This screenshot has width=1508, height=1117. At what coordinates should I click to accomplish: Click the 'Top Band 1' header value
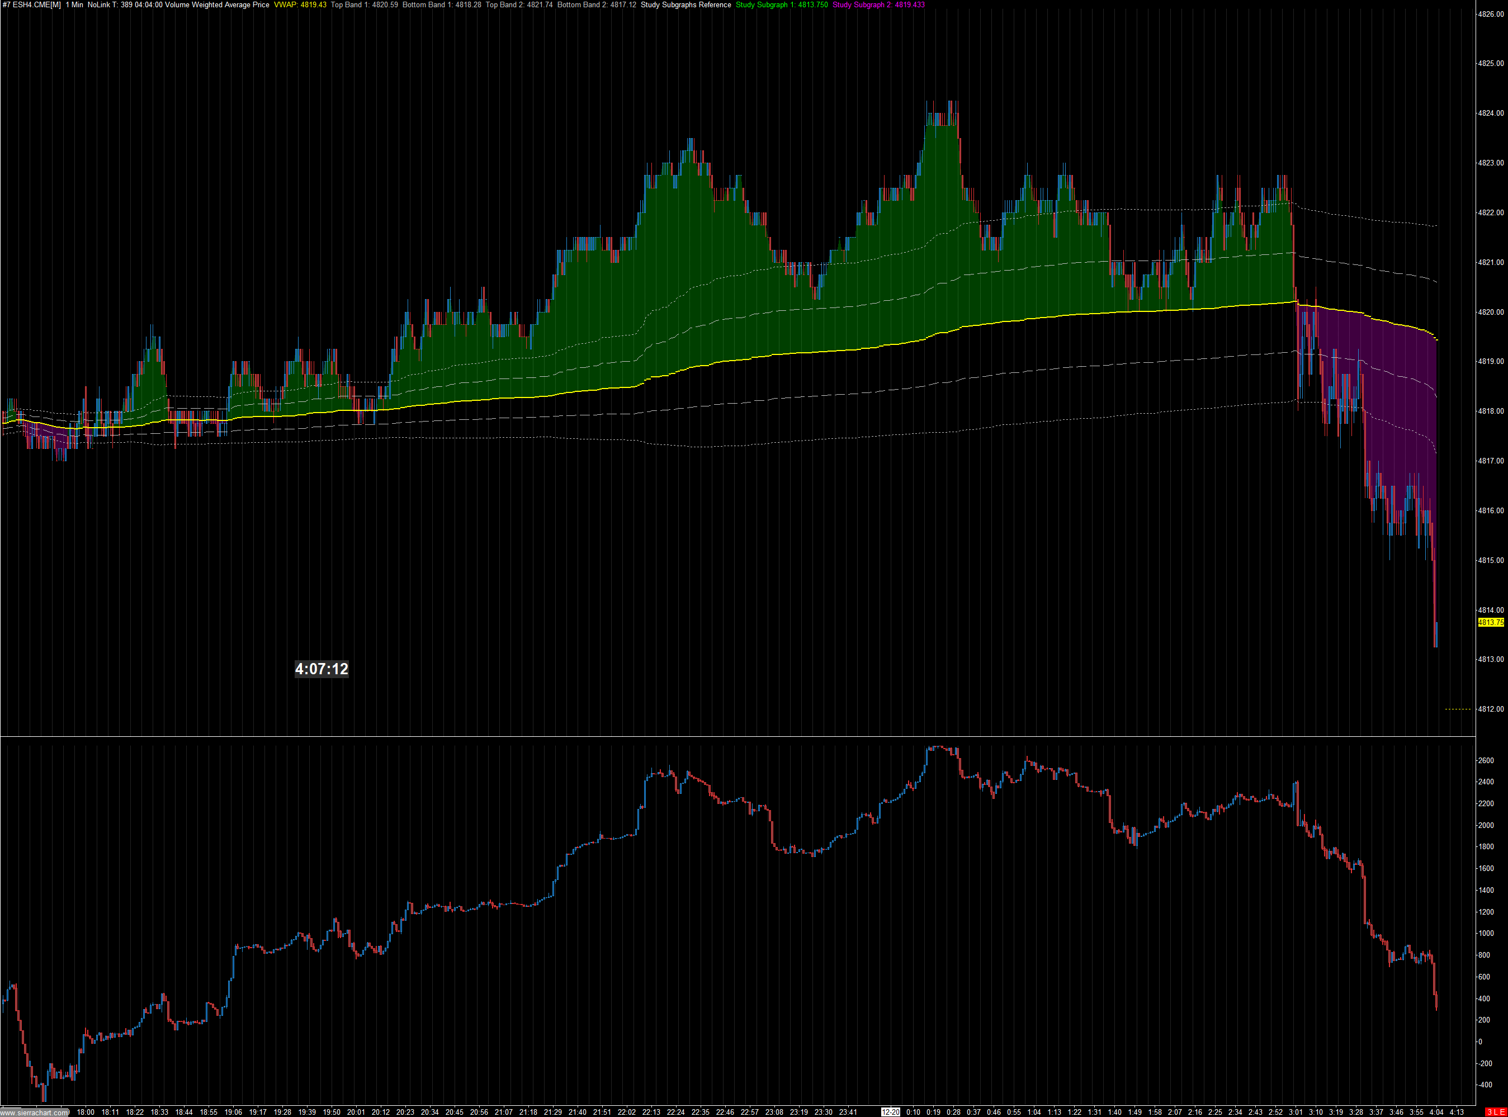(364, 4)
